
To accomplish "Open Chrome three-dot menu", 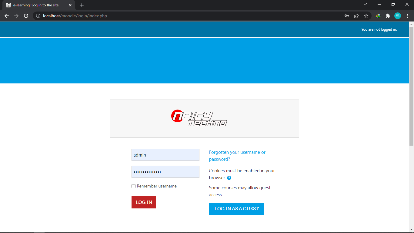I will tap(407, 16).
